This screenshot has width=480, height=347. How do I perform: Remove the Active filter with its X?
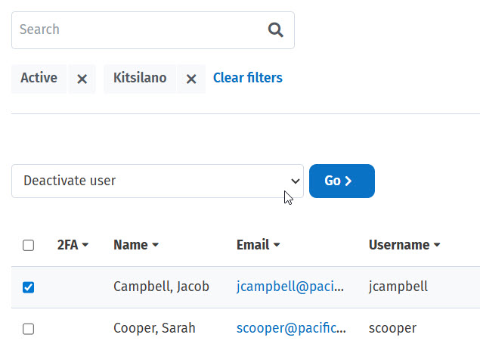pos(82,79)
